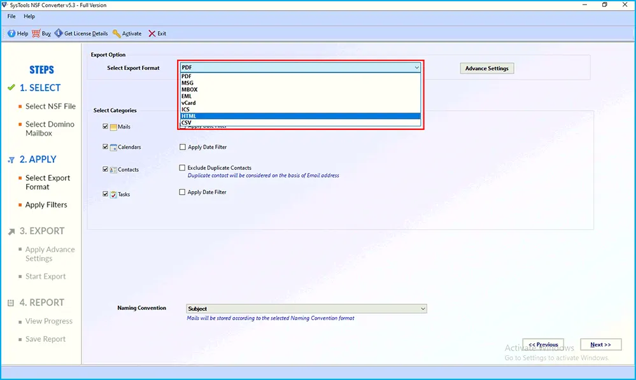Click the Advance Settings button
Screen dimensions: 636x380
487,68
